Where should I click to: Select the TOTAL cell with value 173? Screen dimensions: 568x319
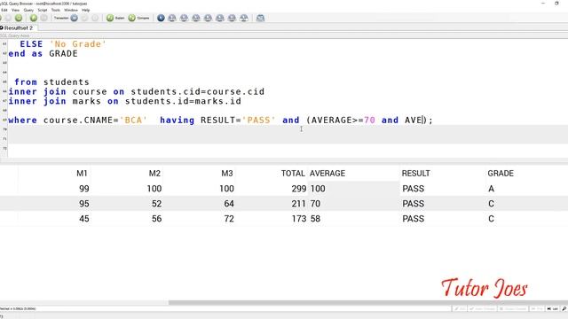299,219
